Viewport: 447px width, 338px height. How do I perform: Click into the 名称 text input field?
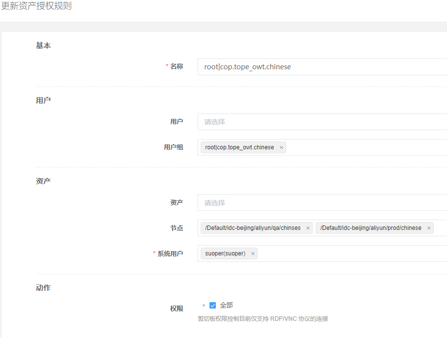322,67
